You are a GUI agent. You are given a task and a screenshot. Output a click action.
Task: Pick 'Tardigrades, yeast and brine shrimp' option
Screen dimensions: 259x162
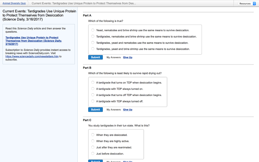click(x=93, y=49)
